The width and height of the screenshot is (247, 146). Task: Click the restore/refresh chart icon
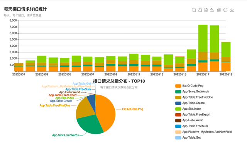point(225,10)
